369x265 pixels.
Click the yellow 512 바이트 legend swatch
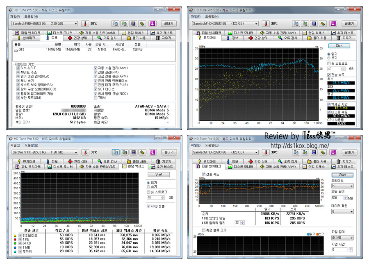[15, 236]
